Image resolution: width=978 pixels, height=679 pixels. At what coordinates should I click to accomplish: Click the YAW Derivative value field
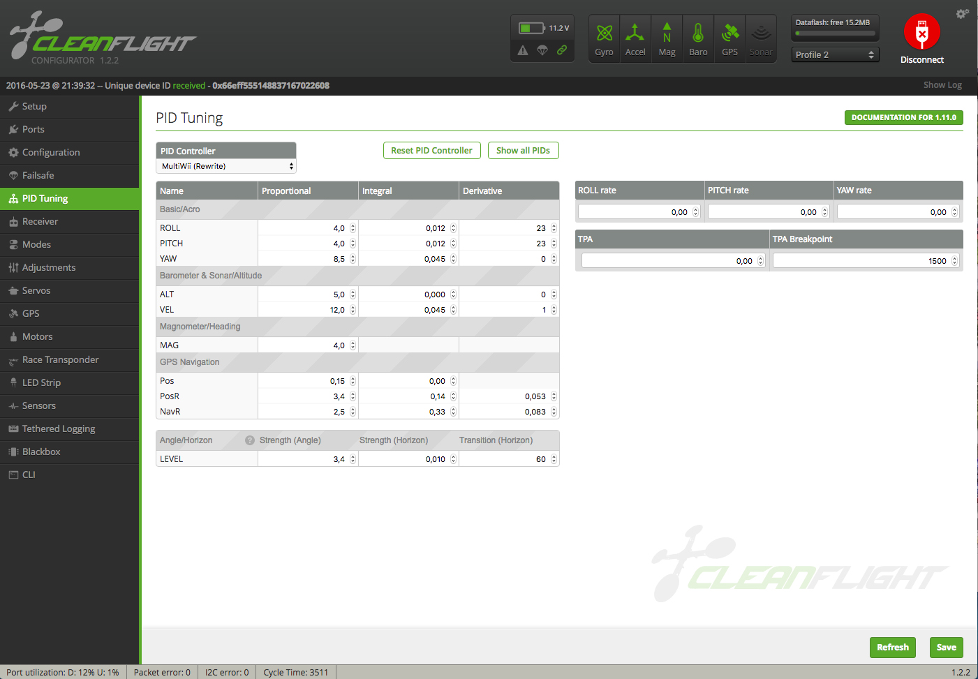tap(509, 259)
